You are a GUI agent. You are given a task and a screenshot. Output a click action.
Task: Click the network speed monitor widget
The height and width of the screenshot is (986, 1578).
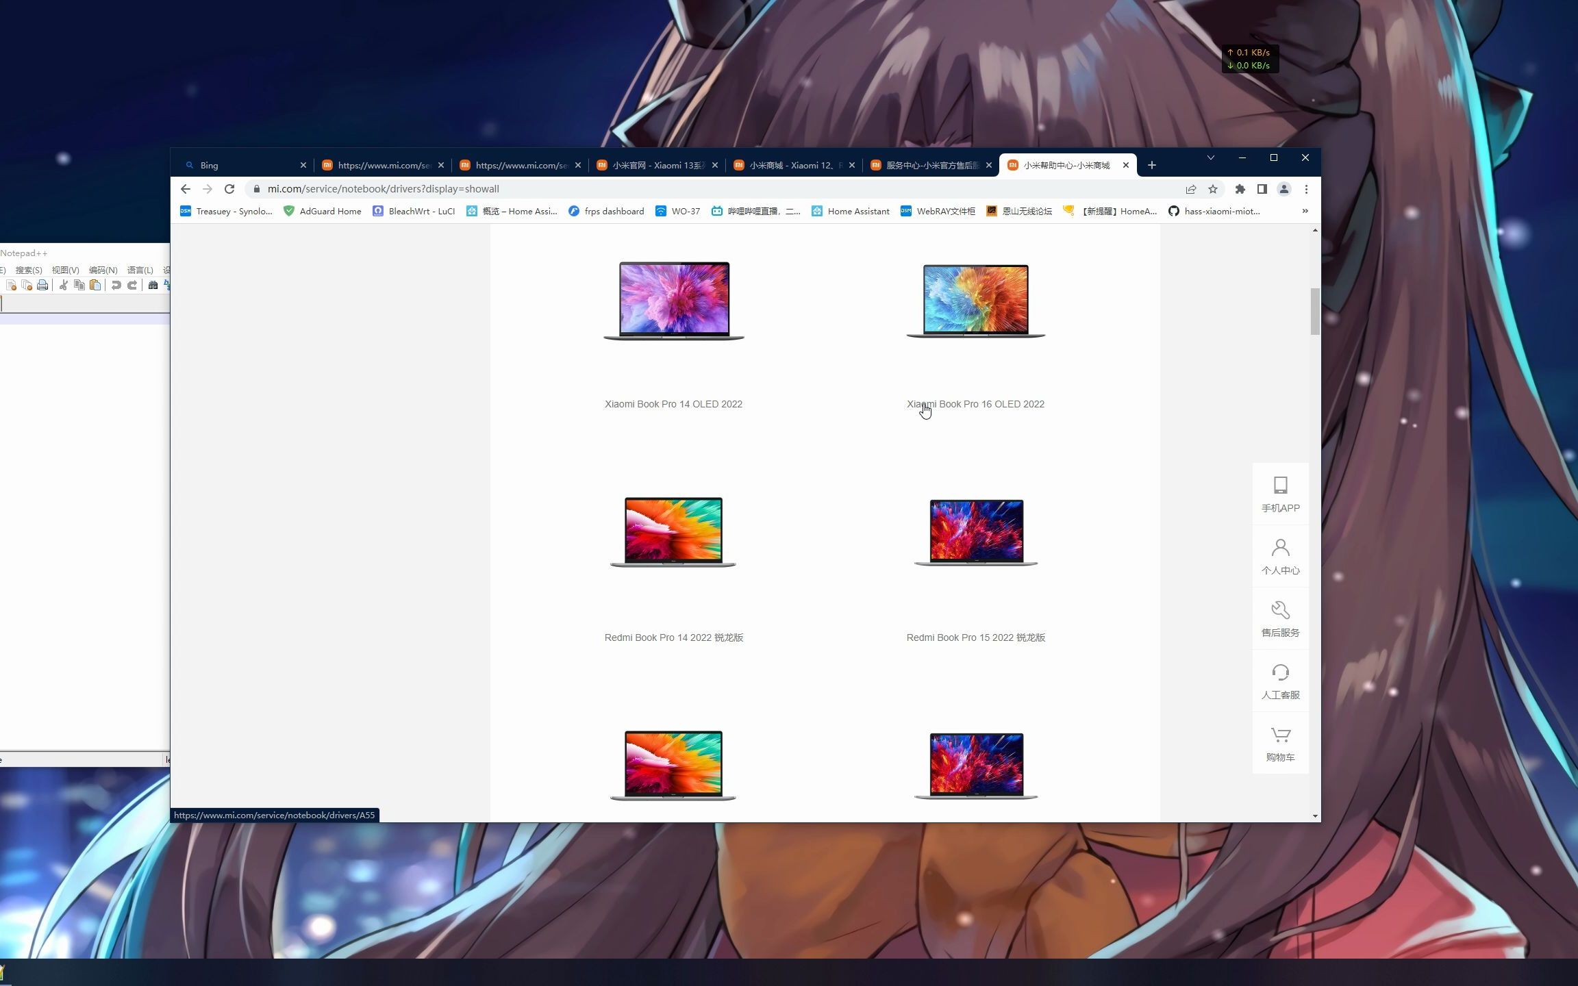coord(1250,59)
